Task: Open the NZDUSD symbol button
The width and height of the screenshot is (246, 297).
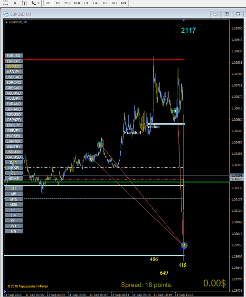Action: click(x=14, y=115)
